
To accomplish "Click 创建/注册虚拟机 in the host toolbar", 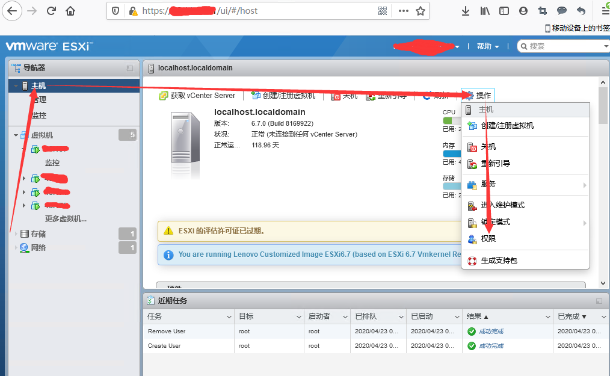I will pos(283,96).
